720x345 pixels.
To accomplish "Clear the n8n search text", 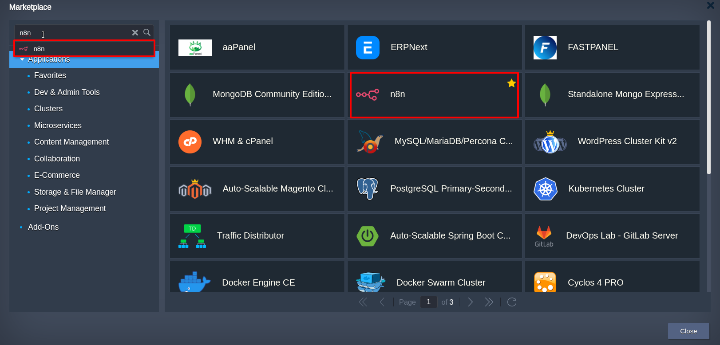I will coord(135,32).
